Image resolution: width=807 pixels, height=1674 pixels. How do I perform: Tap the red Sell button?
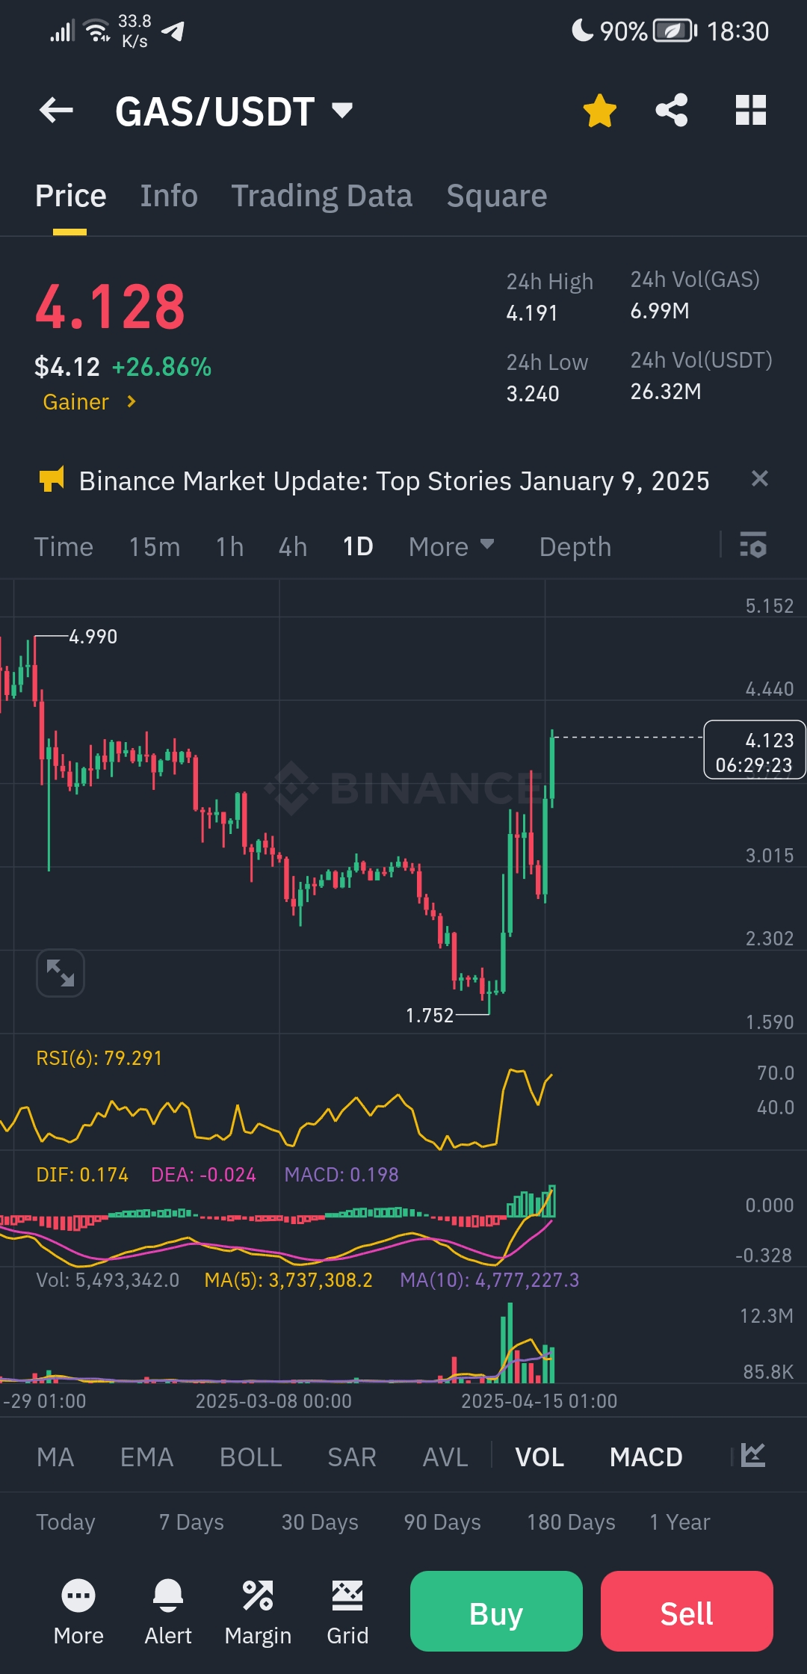pyautogui.click(x=687, y=1611)
